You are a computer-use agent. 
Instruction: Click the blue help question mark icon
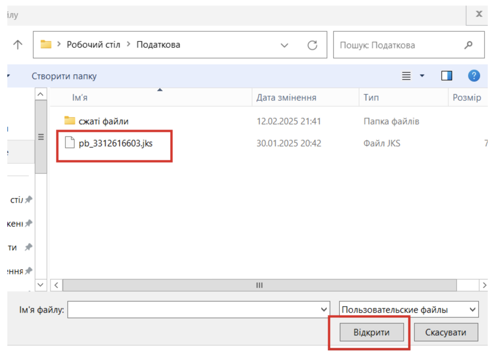[474, 76]
